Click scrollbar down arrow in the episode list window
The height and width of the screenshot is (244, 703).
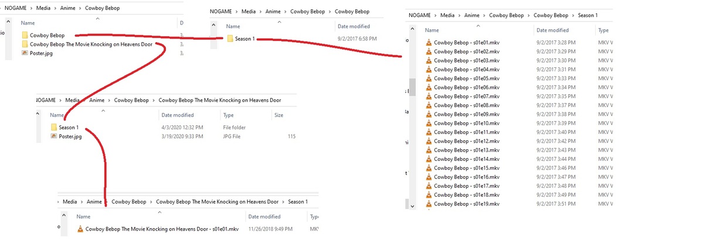point(412,205)
